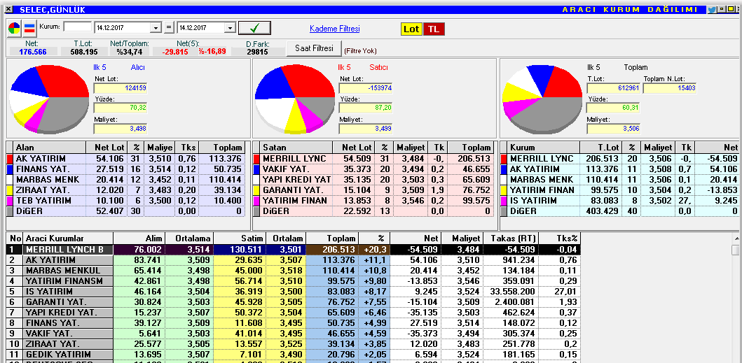Click the ARACI KURUM DAĞILIMI title

[630, 10]
